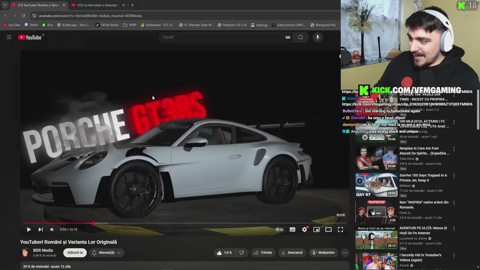This screenshot has width=480, height=270.
Task: Go to YouTube home via the logo
Action: (x=30, y=37)
